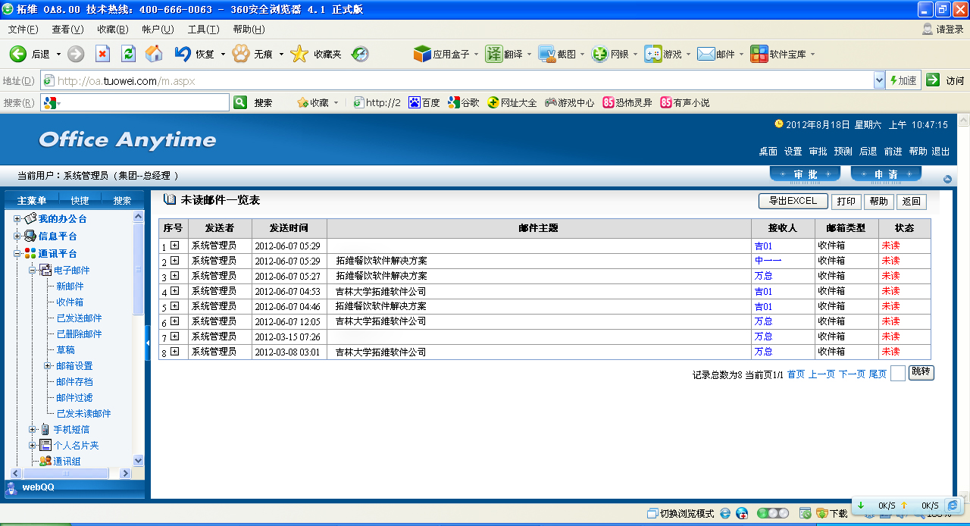
Task: Open address bar dropdown arrow
Action: (x=879, y=80)
